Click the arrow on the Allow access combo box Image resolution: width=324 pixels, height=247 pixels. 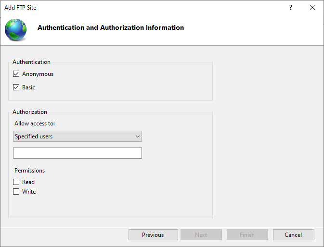point(138,136)
